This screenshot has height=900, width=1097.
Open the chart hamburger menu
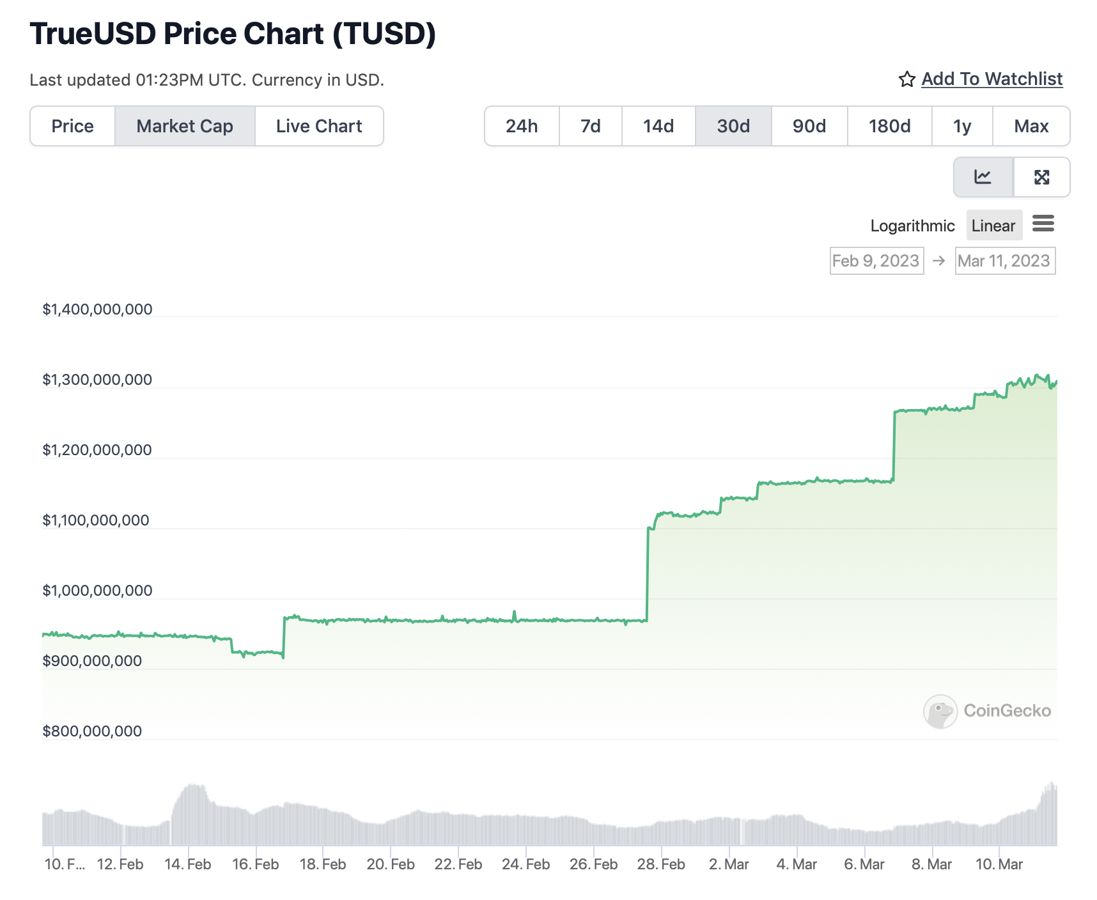pyautogui.click(x=1043, y=224)
